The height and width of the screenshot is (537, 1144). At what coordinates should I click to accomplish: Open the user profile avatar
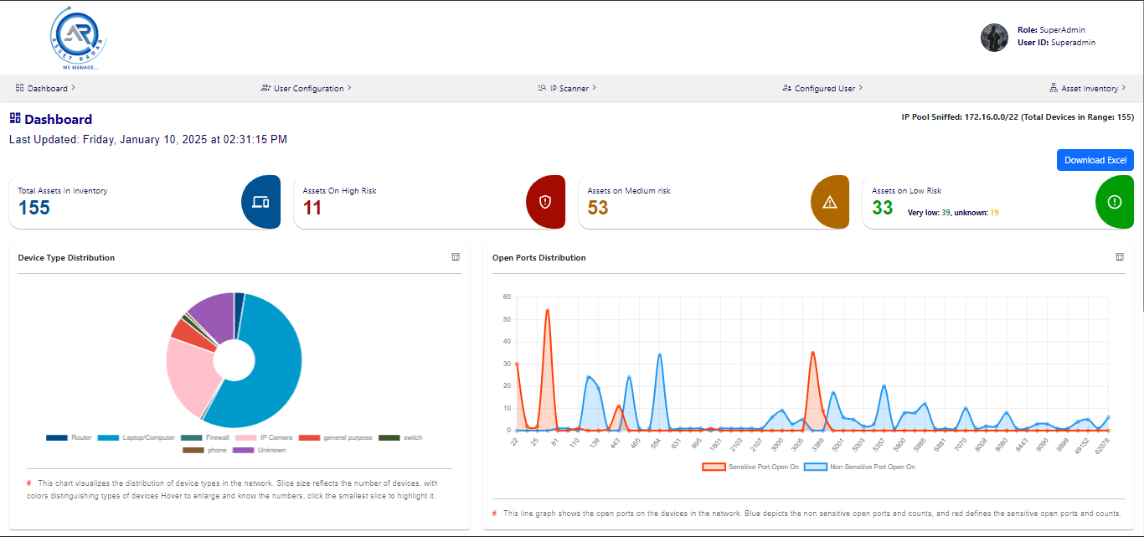point(994,37)
